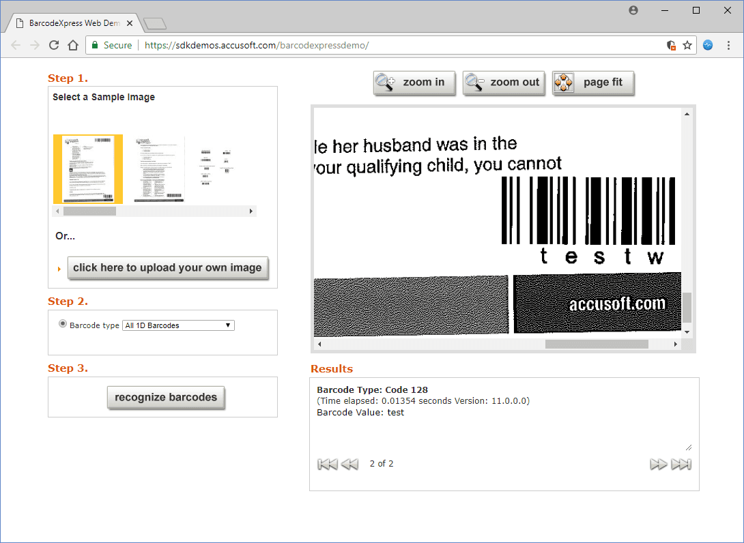Click the Barcode Value: test text
This screenshot has width=744, height=543.
pyautogui.click(x=360, y=413)
